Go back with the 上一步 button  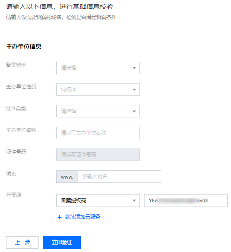(x=22, y=242)
